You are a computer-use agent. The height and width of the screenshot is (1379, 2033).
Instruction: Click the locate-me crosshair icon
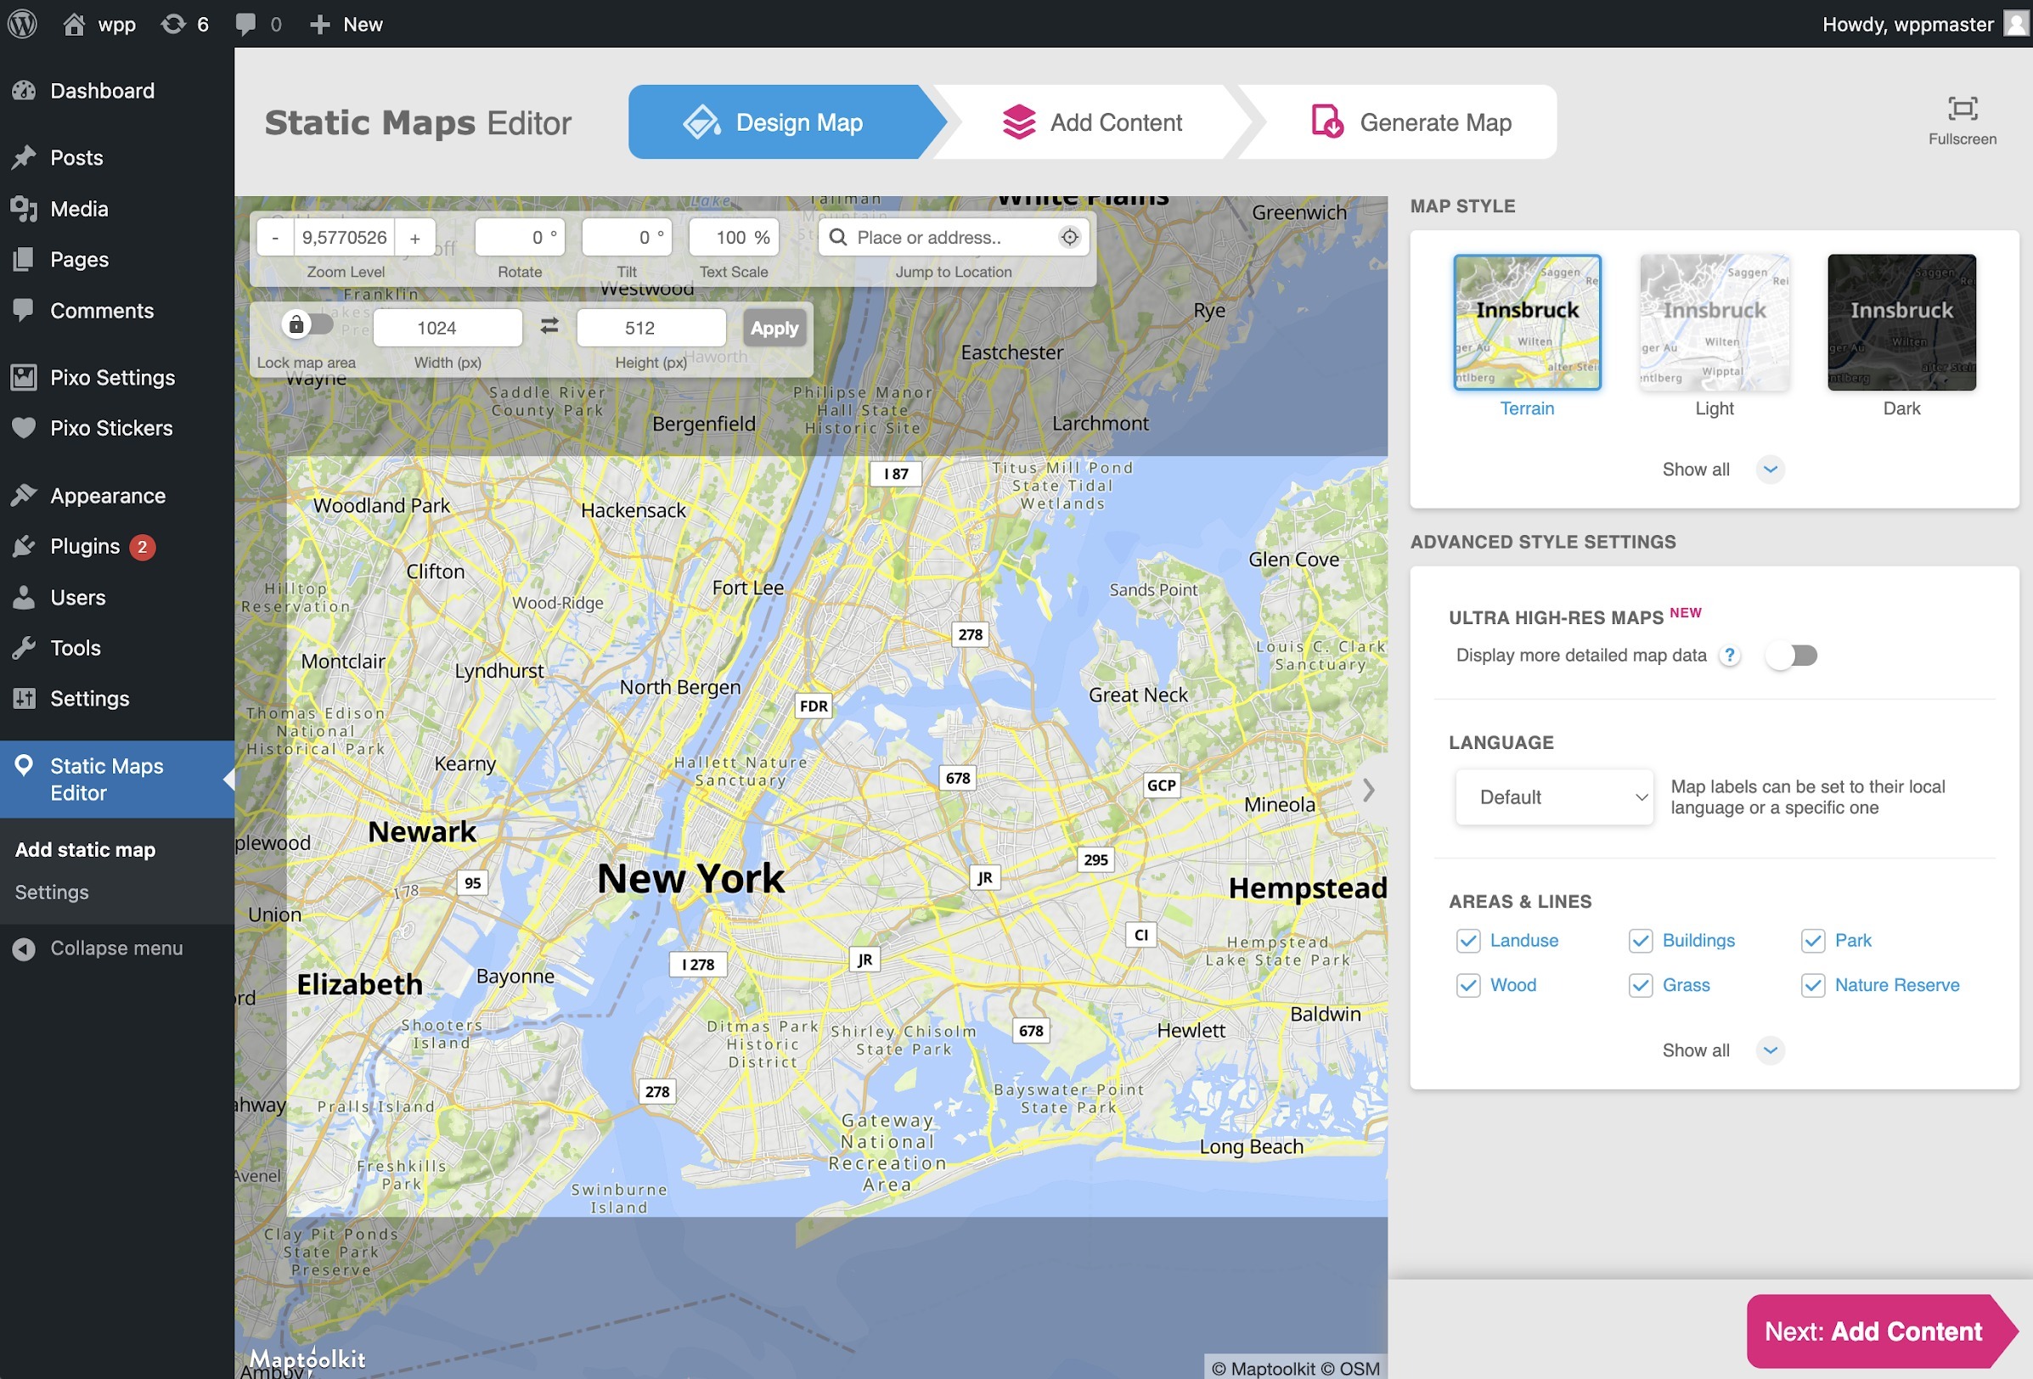(1069, 237)
